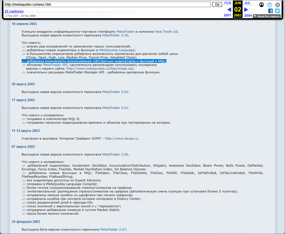Open the itexpo.ru link
The width and height of the screenshot is (285, 234).
[122, 138]
